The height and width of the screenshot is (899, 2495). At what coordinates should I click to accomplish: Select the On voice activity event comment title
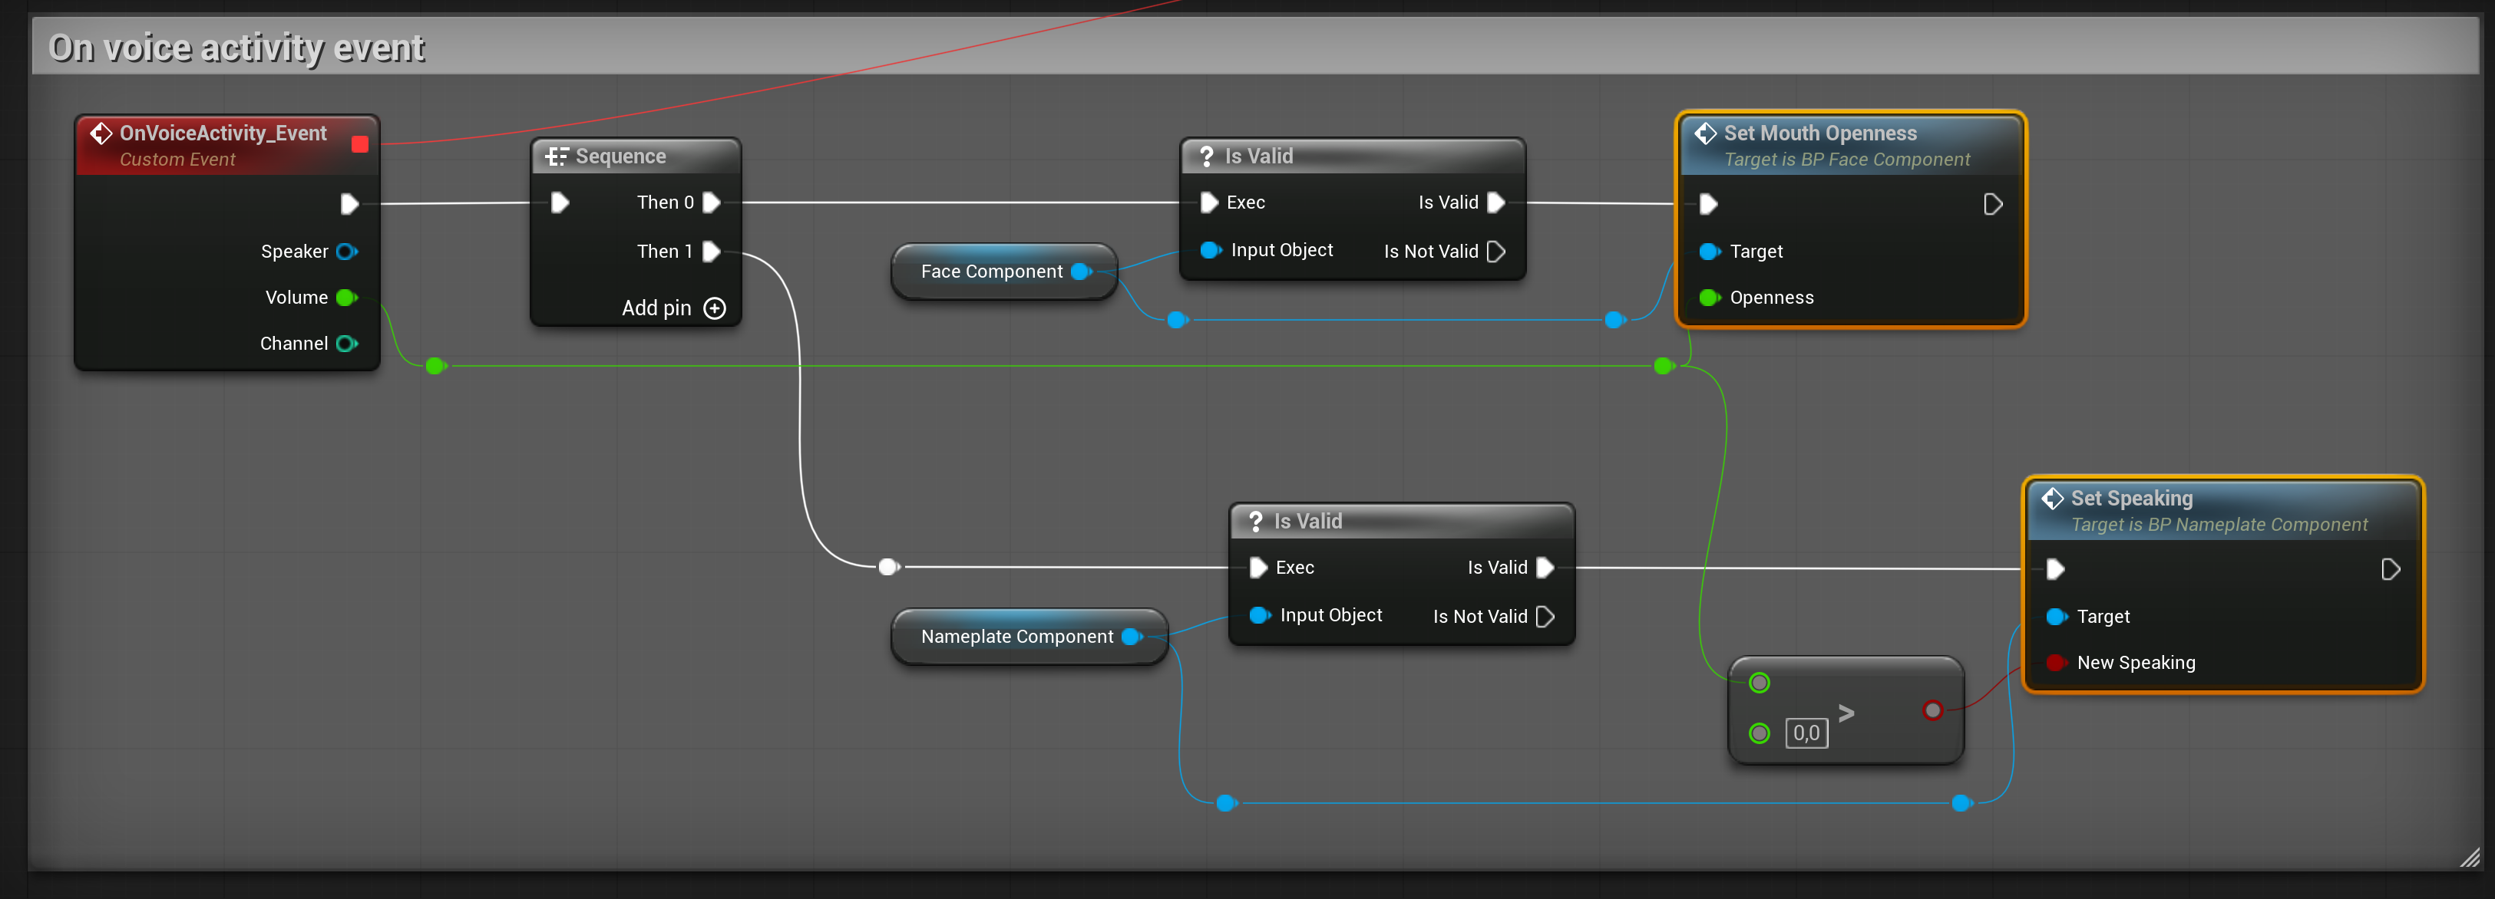[236, 48]
